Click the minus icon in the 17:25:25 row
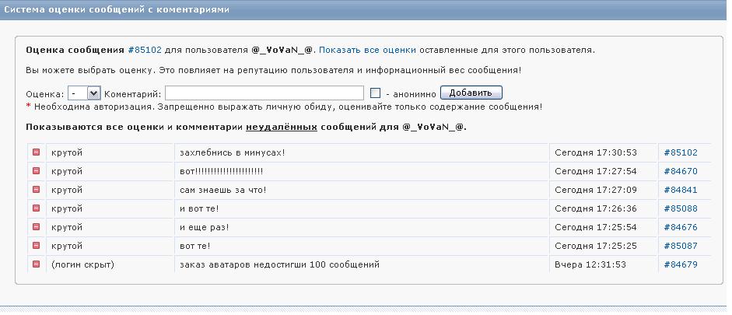This screenshot has width=732, height=315. click(36, 246)
